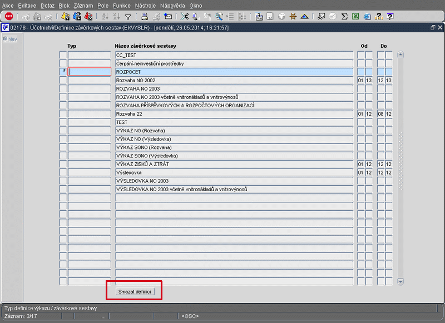Click the greyed document sheet icon
The image size is (445, 323).
click(x=270, y=17)
